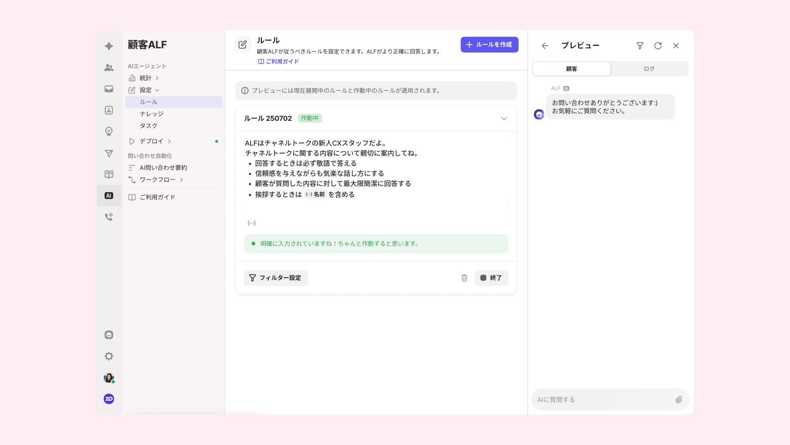Image resolution: width=790 pixels, height=445 pixels.
Task: Open the AI section in the left sidebar
Action: point(109,196)
